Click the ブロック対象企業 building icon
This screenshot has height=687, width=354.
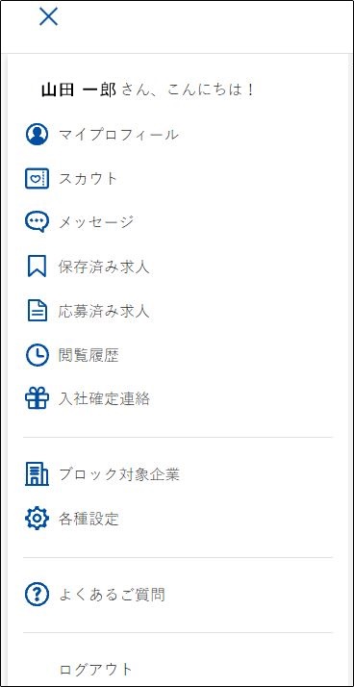tap(37, 474)
